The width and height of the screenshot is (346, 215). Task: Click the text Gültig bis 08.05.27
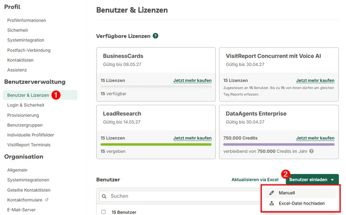(x=122, y=65)
